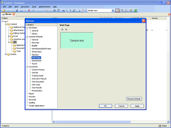Select the Bubble category item
The height and width of the screenshot is (128, 171).
34,46
